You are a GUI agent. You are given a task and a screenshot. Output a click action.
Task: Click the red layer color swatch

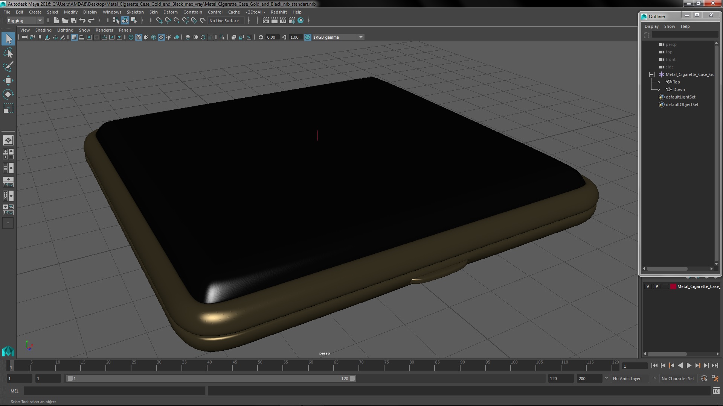(x=673, y=286)
